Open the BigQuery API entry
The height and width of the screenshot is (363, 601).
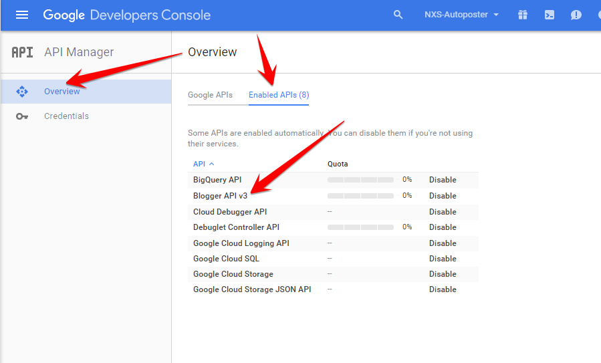click(217, 180)
